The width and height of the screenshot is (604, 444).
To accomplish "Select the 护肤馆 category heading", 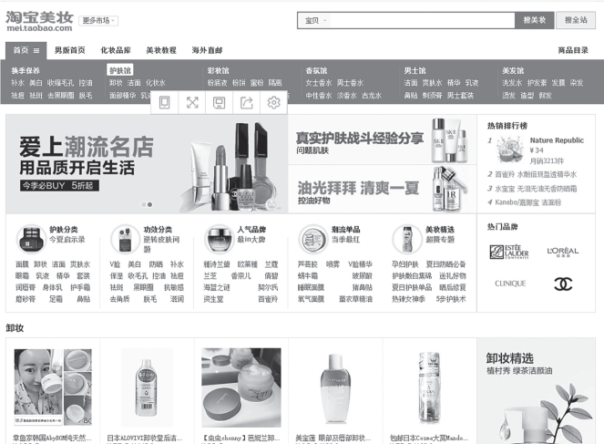I will pos(120,70).
